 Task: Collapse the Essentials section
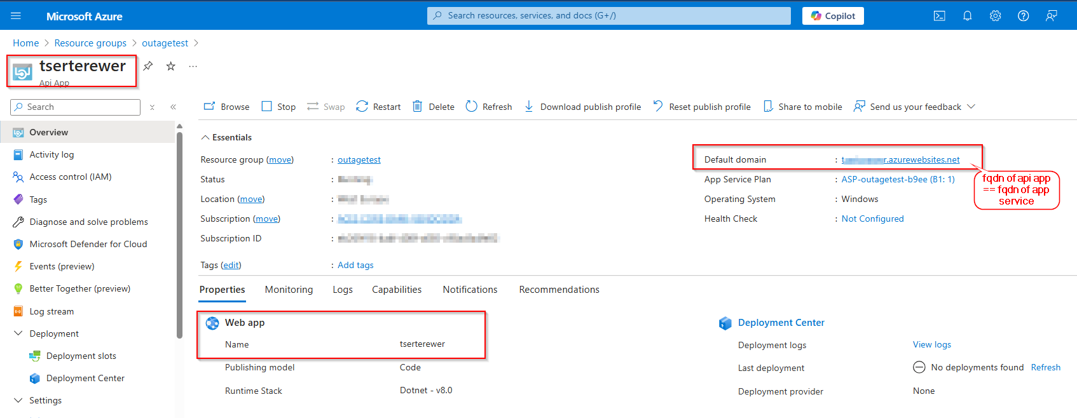coord(226,137)
